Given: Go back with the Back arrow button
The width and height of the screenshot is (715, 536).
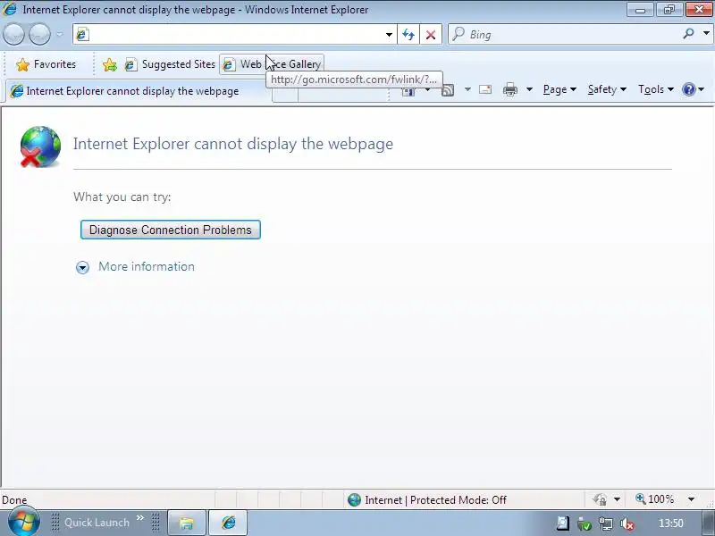Looking at the screenshot, I should tap(13, 34).
